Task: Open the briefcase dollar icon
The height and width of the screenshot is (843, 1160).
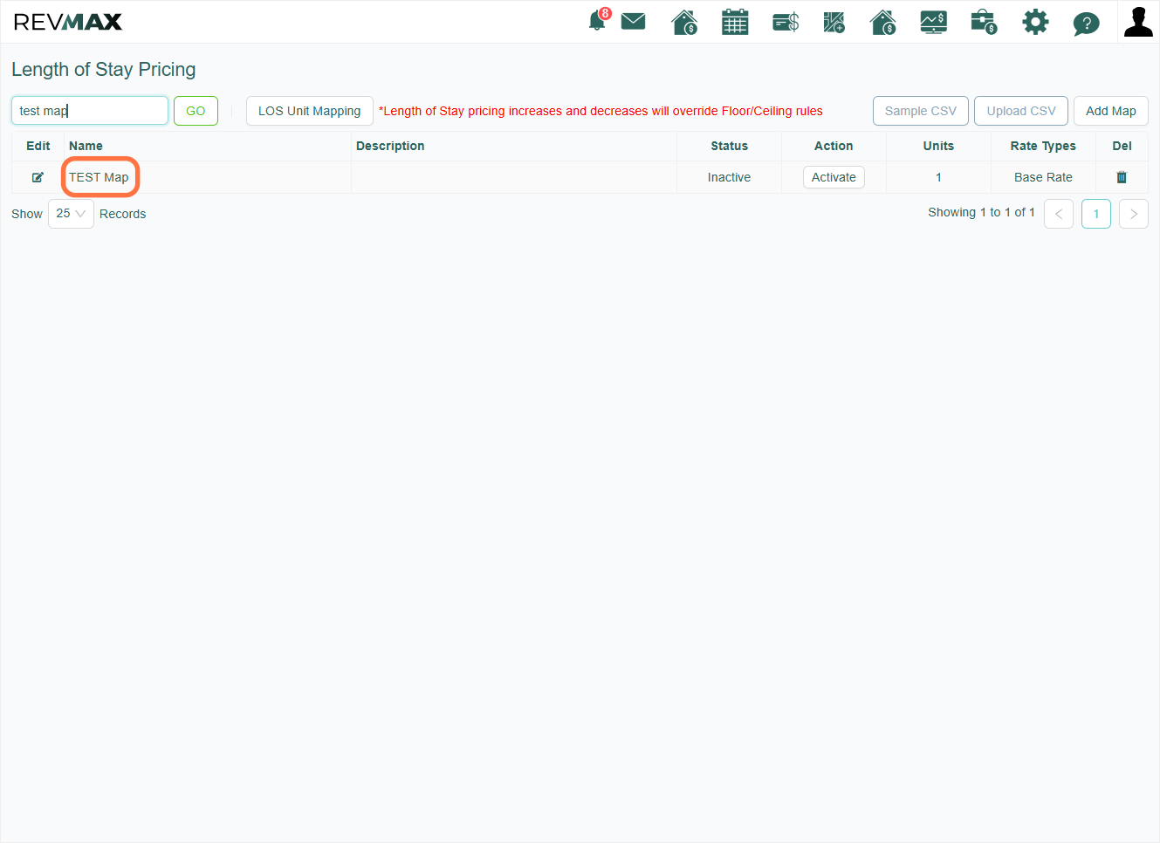Action: click(984, 22)
